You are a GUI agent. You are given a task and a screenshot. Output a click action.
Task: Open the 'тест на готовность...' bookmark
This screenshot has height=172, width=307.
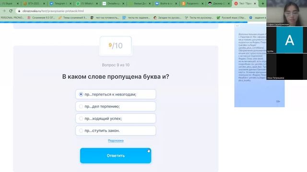(x=105, y=18)
